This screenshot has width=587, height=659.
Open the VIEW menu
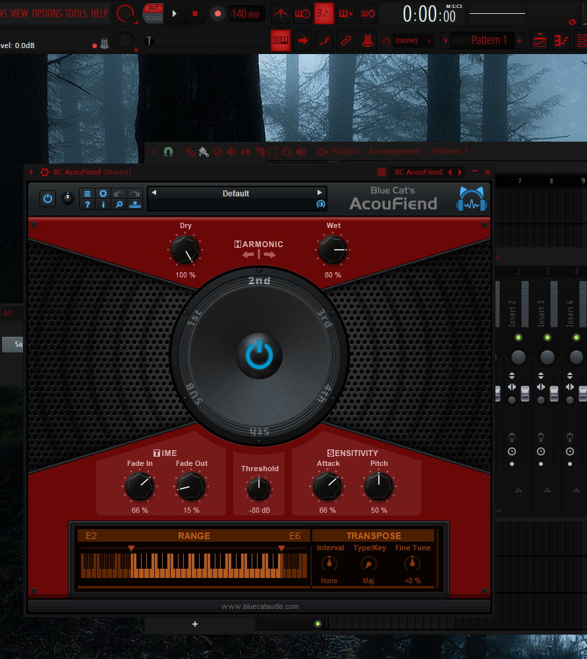(19, 13)
